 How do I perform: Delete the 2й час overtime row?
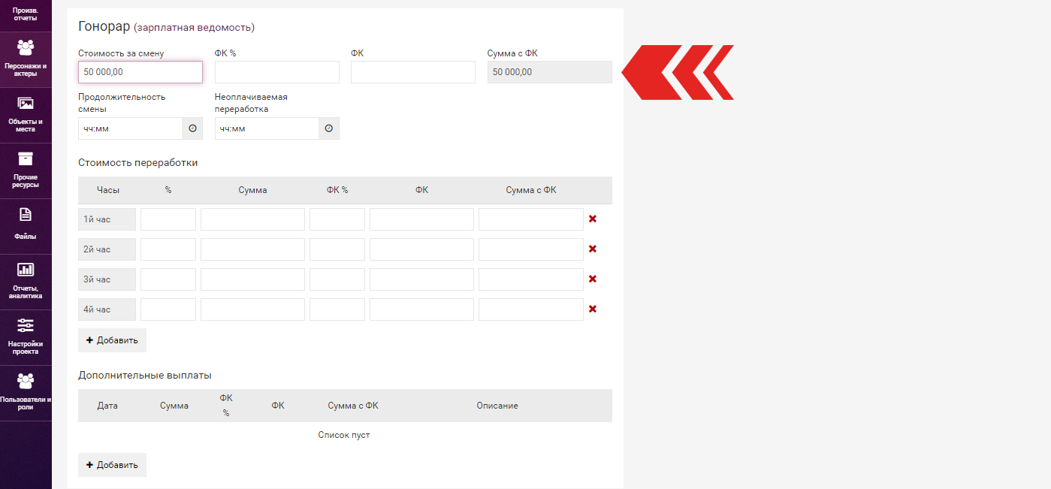pos(592,249)
